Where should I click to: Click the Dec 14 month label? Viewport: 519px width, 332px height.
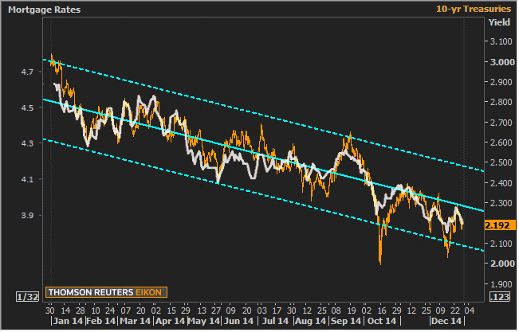(446, 322)
